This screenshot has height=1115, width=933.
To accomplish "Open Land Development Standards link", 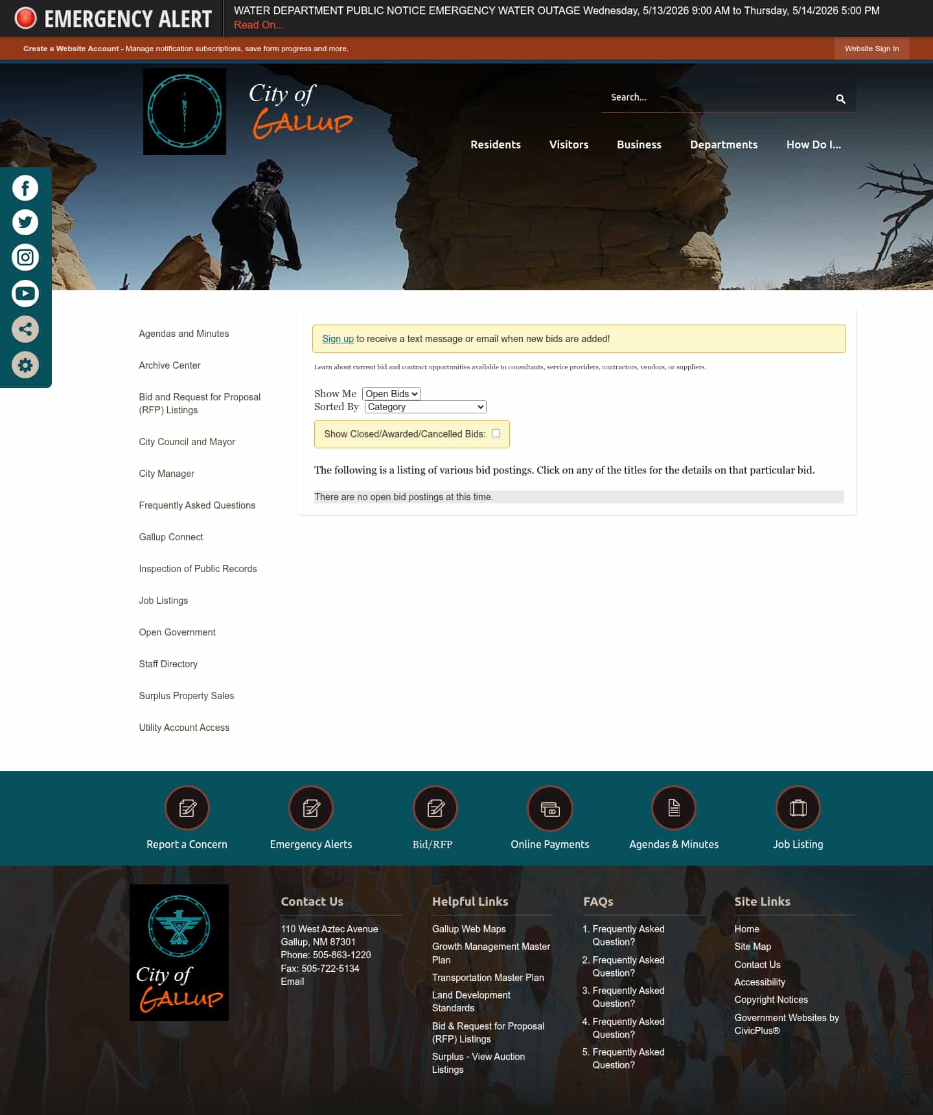I will click(x=471, y=1002).
